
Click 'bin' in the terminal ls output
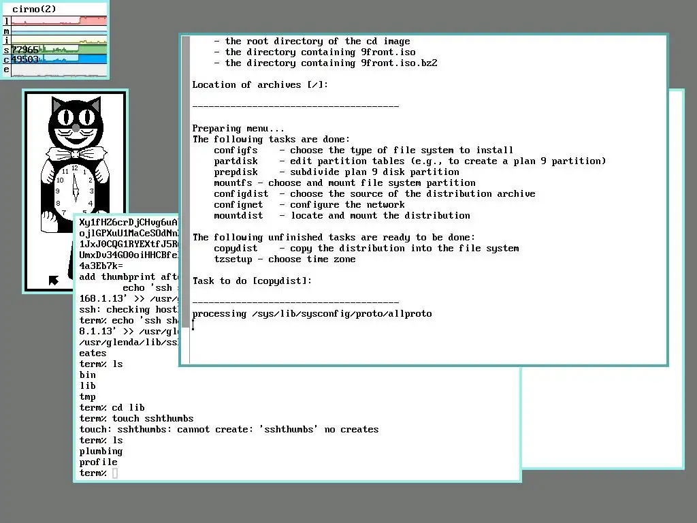(x=88, y=375)
